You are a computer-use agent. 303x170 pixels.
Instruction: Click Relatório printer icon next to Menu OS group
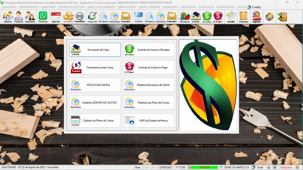(x=115, y=17)
